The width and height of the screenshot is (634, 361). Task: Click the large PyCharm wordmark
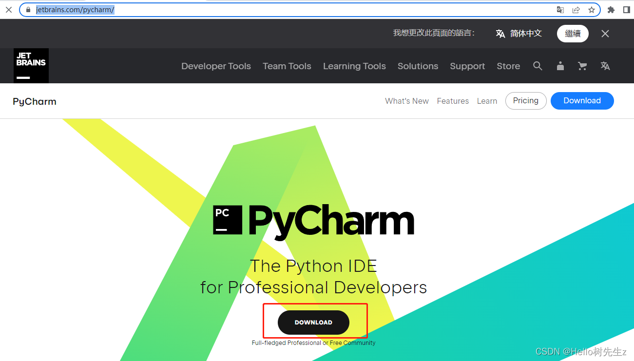click(331, 222)
